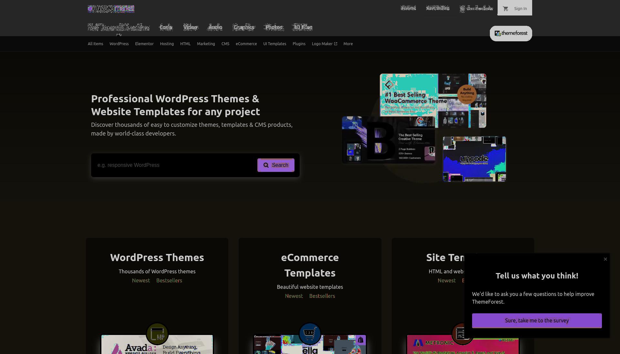The height and width of the screenshot is (354, 620).
Task: View Bestsellers under eCommerce Templates
Action: tap(322, 296)
